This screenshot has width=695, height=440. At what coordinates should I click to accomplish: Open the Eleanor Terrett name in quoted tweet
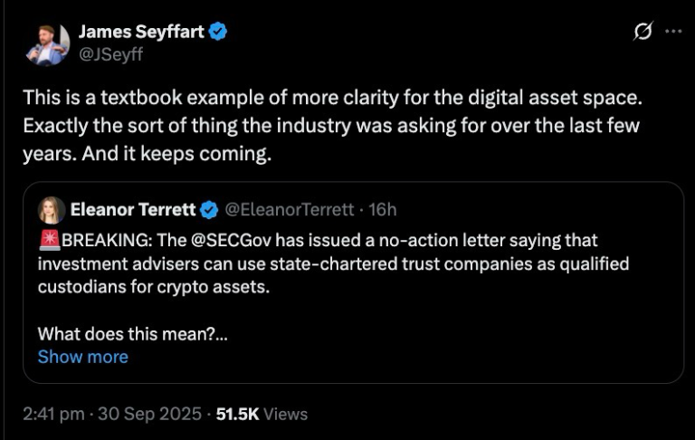[x=132, y=210]
